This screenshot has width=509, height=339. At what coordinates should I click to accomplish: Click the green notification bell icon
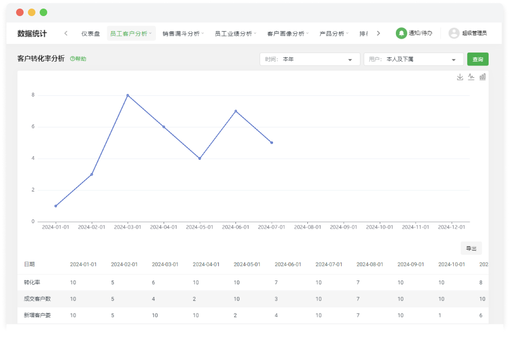(401, 33)
